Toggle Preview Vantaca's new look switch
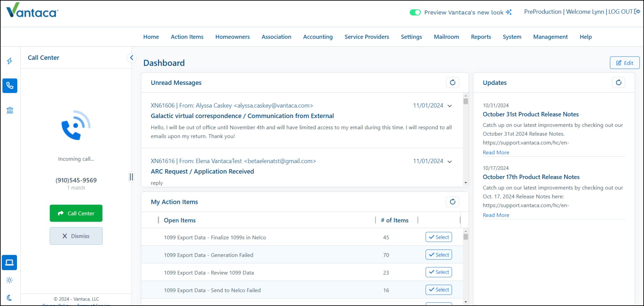Viewport: 644px width, 306px height. point(415,12)
